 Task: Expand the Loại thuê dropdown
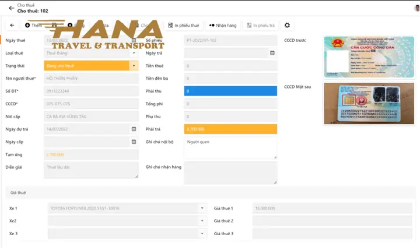134,53
